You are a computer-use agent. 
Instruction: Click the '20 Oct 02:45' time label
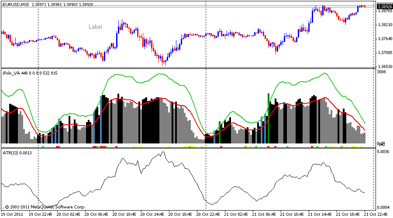(x=69, y=215)
